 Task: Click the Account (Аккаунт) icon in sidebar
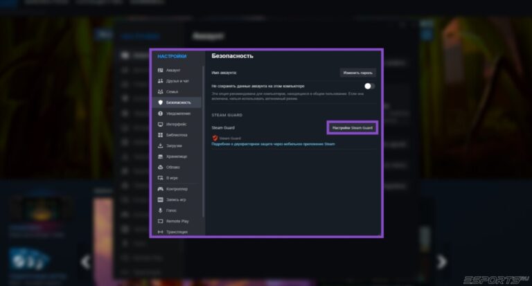[x=161, y=70]
